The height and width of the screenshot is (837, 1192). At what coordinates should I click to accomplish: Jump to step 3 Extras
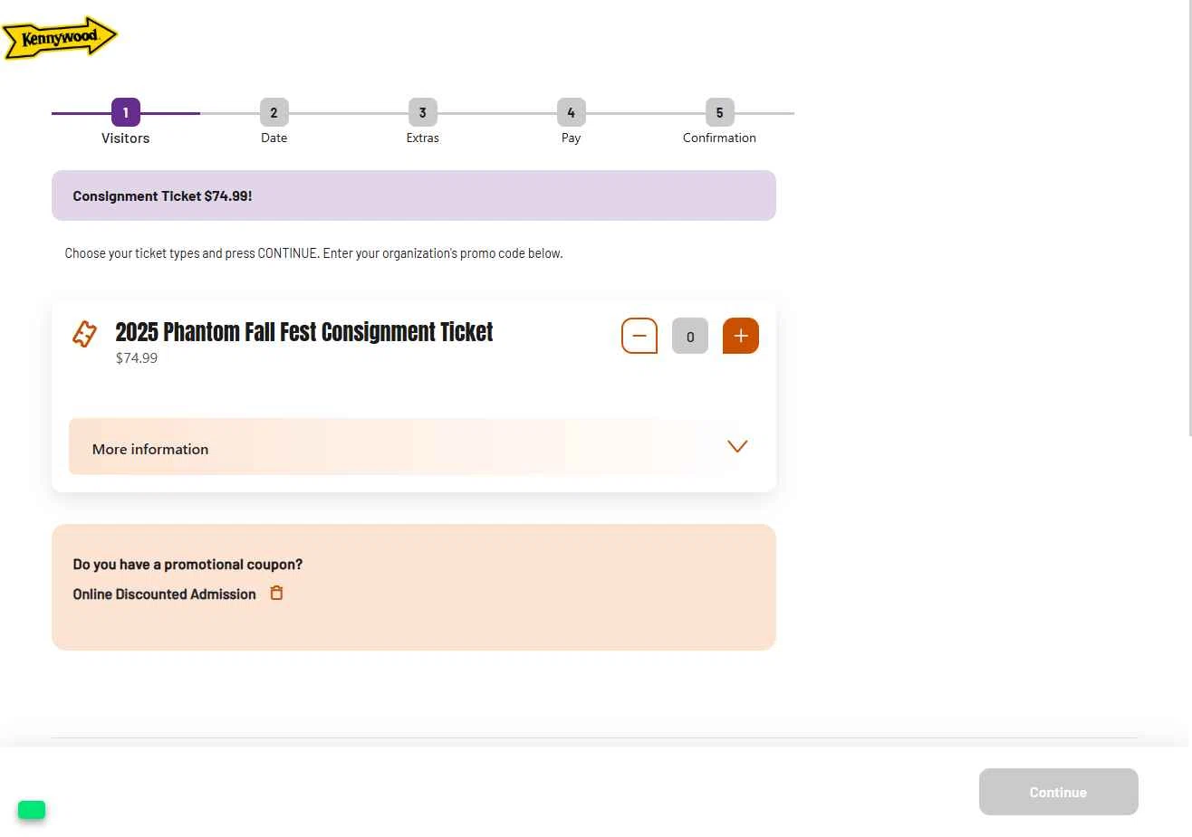(x=423, y=113)
